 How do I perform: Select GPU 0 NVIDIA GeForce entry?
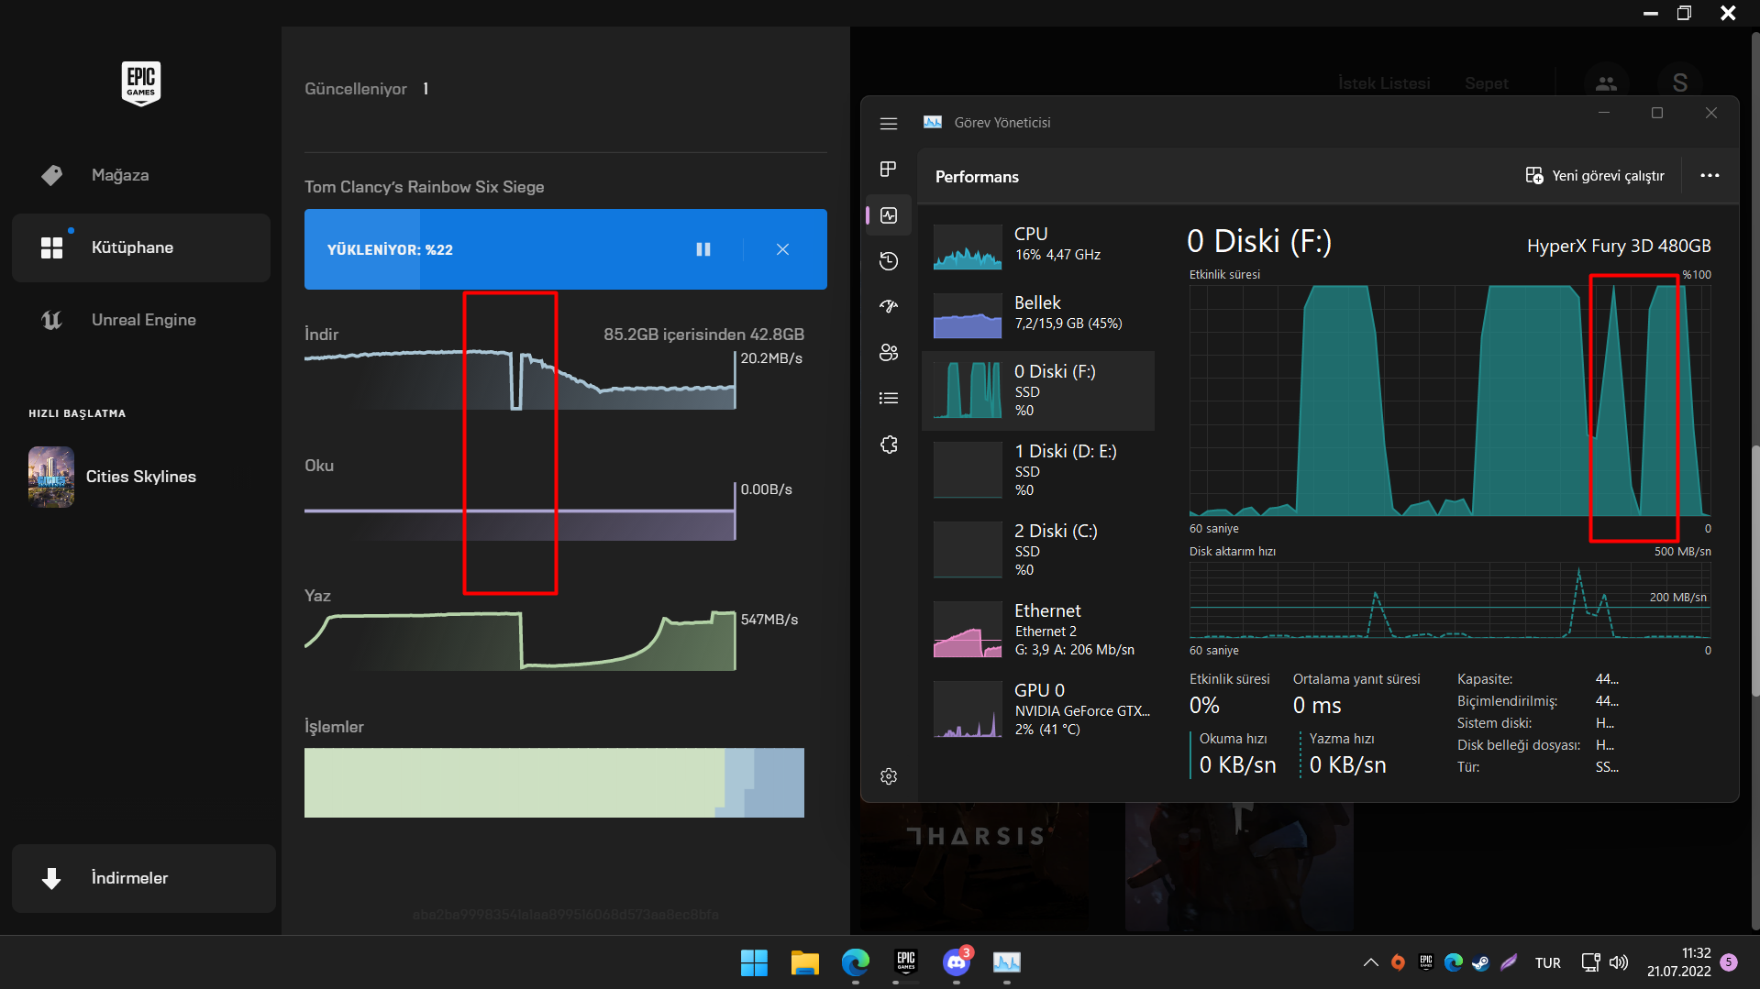coord(1038,709)
